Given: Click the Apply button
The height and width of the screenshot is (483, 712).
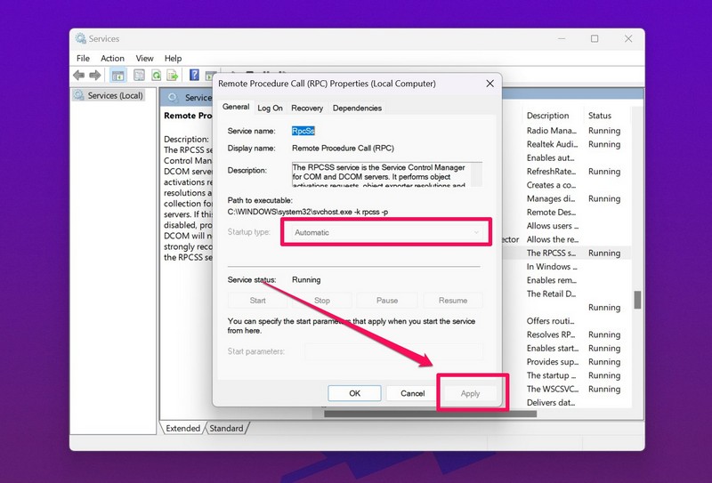Looking at the screenshot, I should click(470, 393).
